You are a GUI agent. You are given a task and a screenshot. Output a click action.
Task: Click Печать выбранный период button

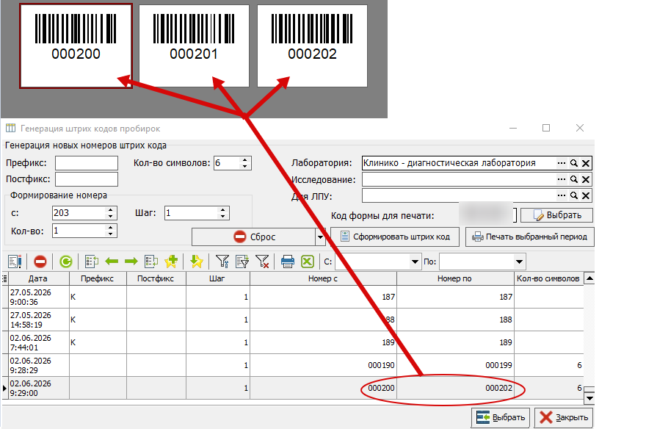[530, 237]
